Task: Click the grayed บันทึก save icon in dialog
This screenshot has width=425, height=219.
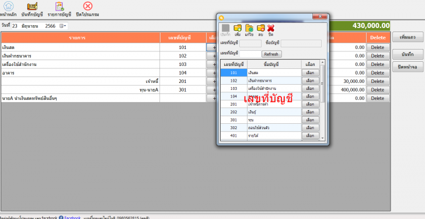Action: click(225, 28)
